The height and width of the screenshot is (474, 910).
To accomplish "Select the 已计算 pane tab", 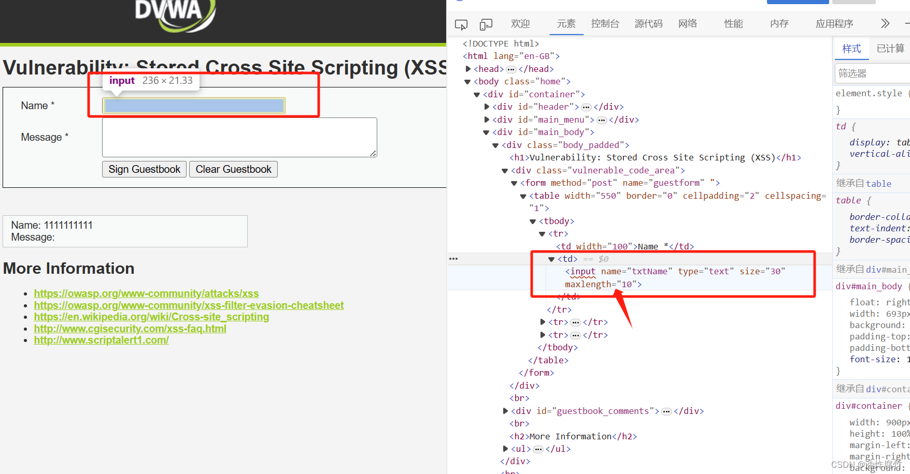I will [x=890, y=49].
